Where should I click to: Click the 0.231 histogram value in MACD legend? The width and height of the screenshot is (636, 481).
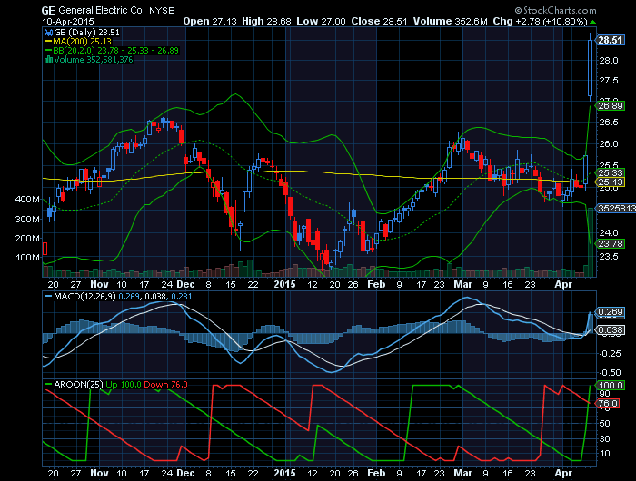point(182,297)
